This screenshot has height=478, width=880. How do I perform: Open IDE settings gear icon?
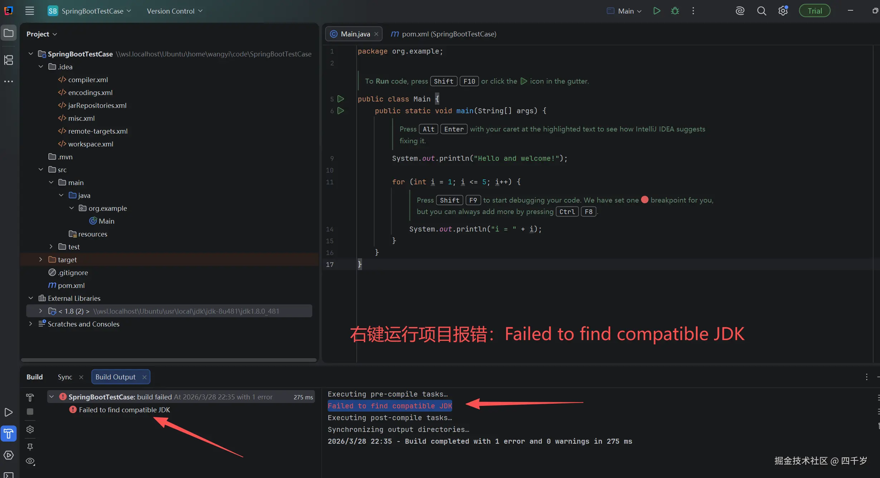[x=783, y=11]
